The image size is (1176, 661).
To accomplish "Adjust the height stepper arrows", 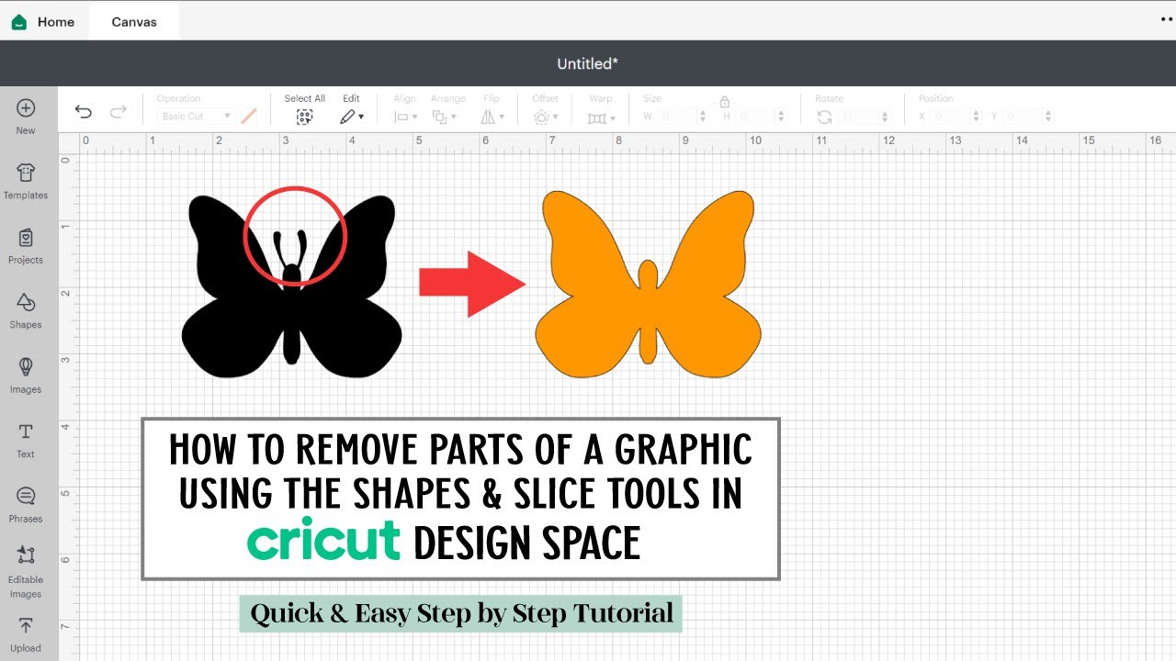I will 781,117.
